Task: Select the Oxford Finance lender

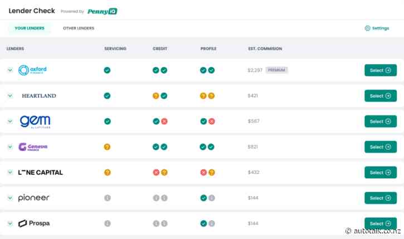Action: (381, 70)
